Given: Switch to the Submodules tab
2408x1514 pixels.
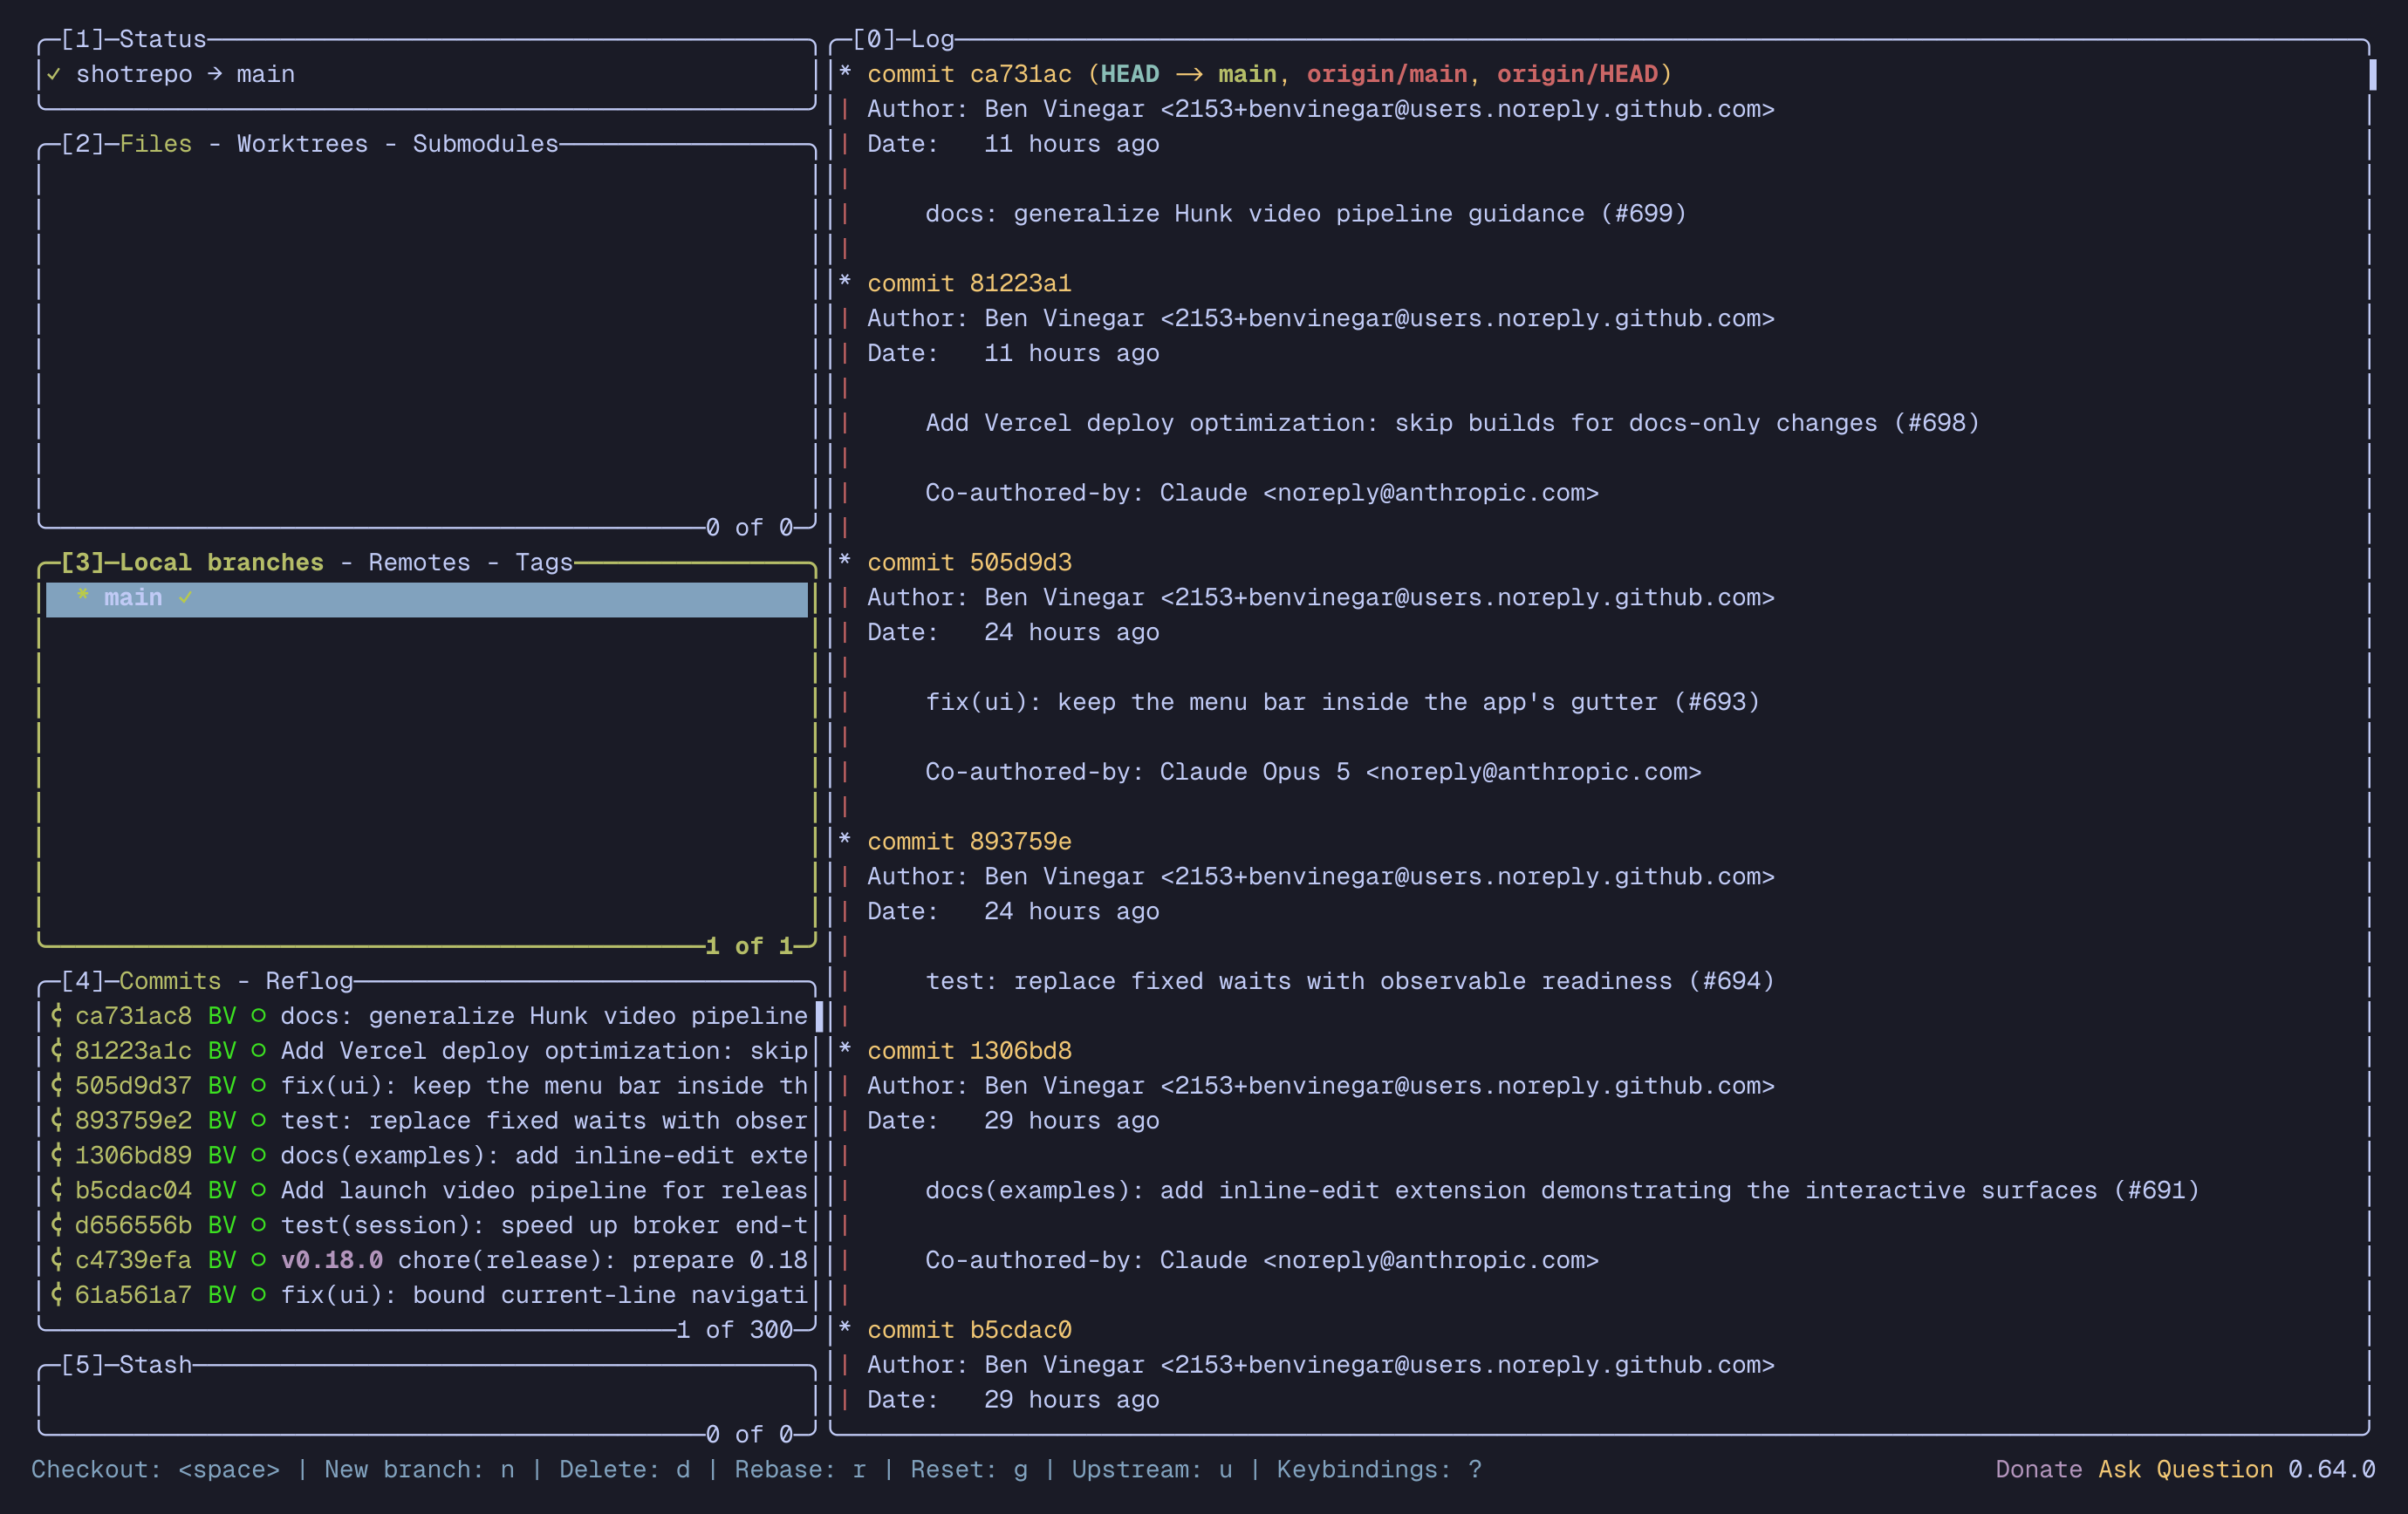Looking at the screenshot, I should [x=485, y=144].
